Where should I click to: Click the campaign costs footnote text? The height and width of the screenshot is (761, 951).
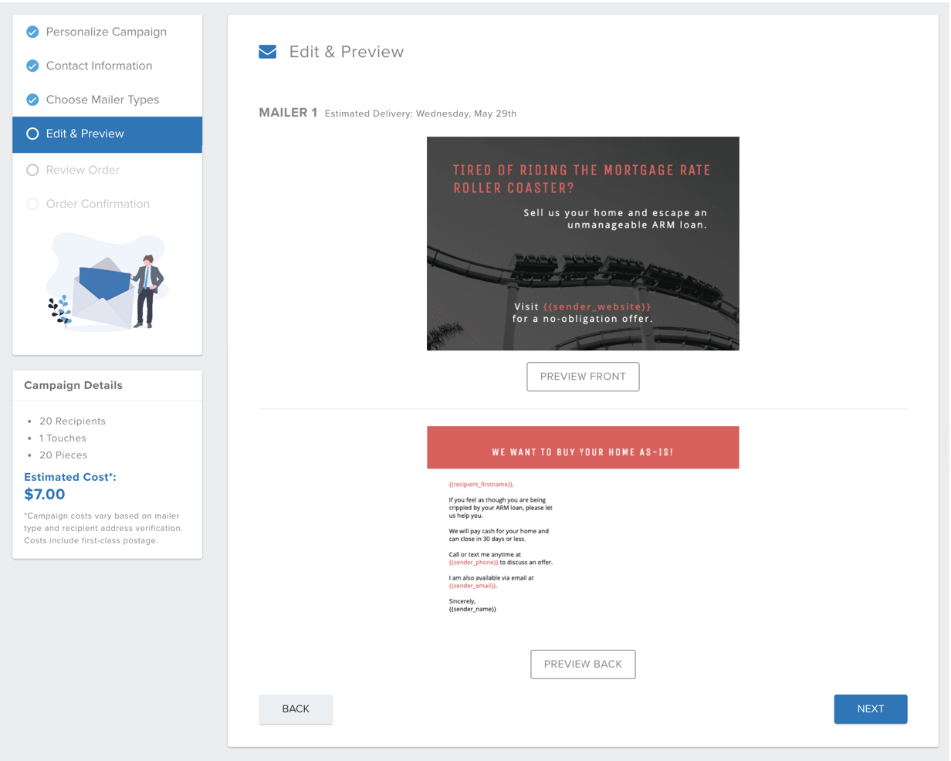pos(103,528)
